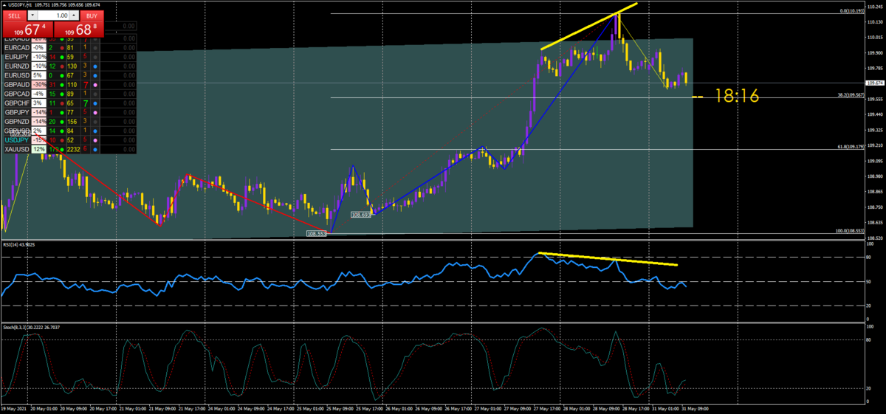886x414 pixels.
Task: Click the blue dot in XAUUSD row
Action: pos(95,150)
